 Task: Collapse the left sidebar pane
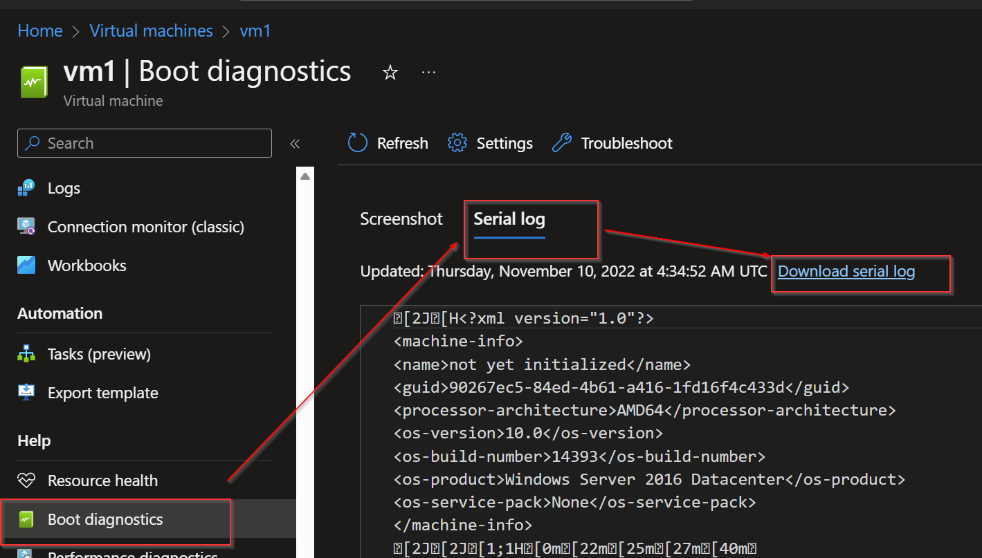click(294, 143)
